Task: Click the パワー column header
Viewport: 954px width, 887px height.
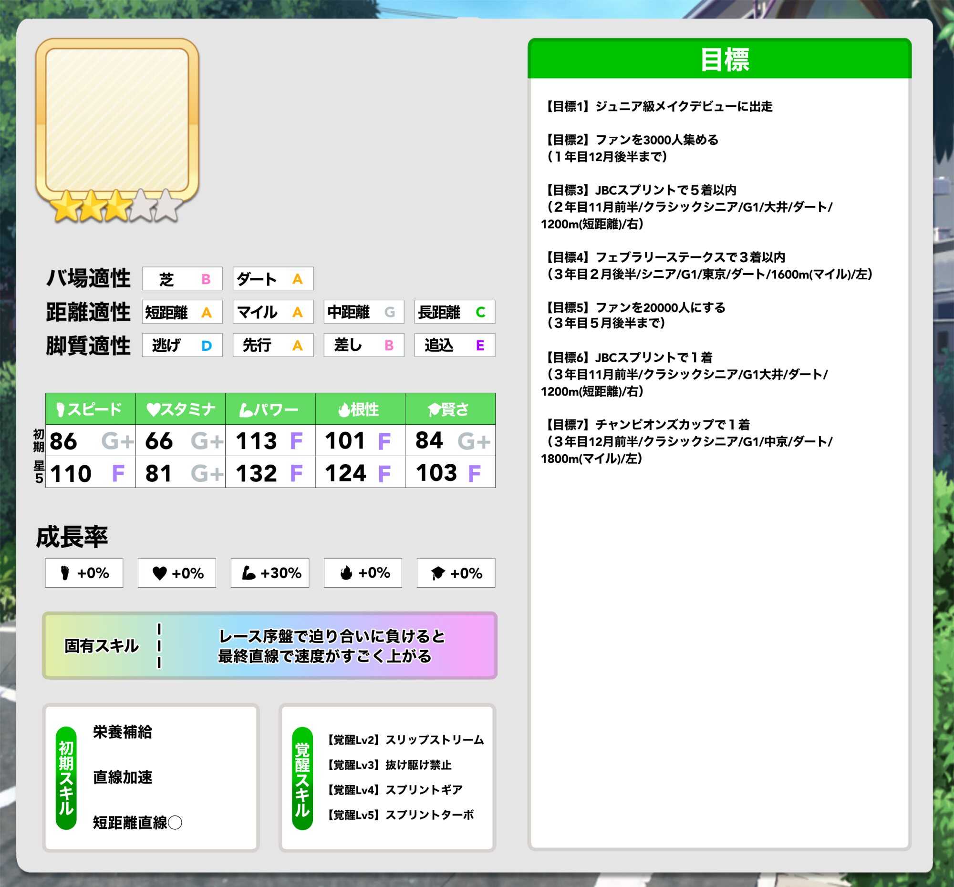Action: pos(270,409)
